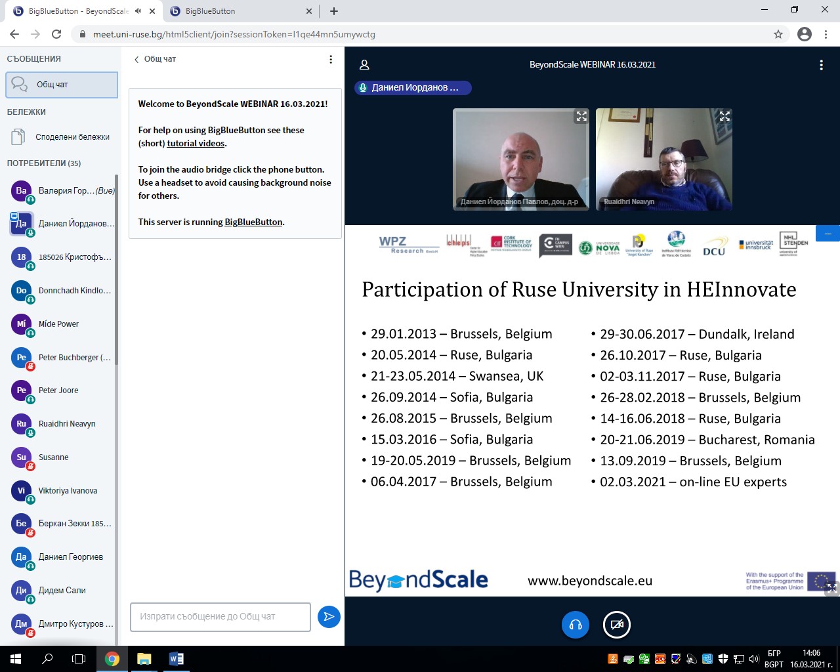The width and height of the screenshot is (840, 672).
Task: Bookmark this page with the star icon
Action: point(778,34)
